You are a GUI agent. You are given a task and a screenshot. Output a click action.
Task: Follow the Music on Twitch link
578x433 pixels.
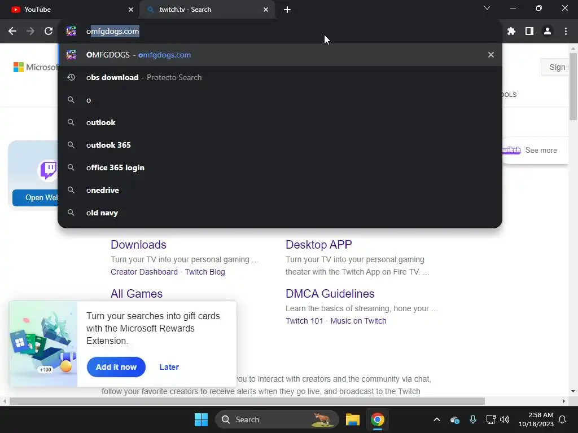click(358, 321)
